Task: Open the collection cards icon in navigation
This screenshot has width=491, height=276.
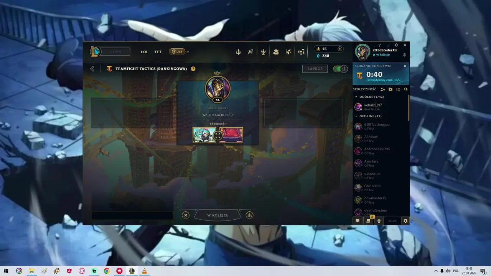Action: coord(250,52)
